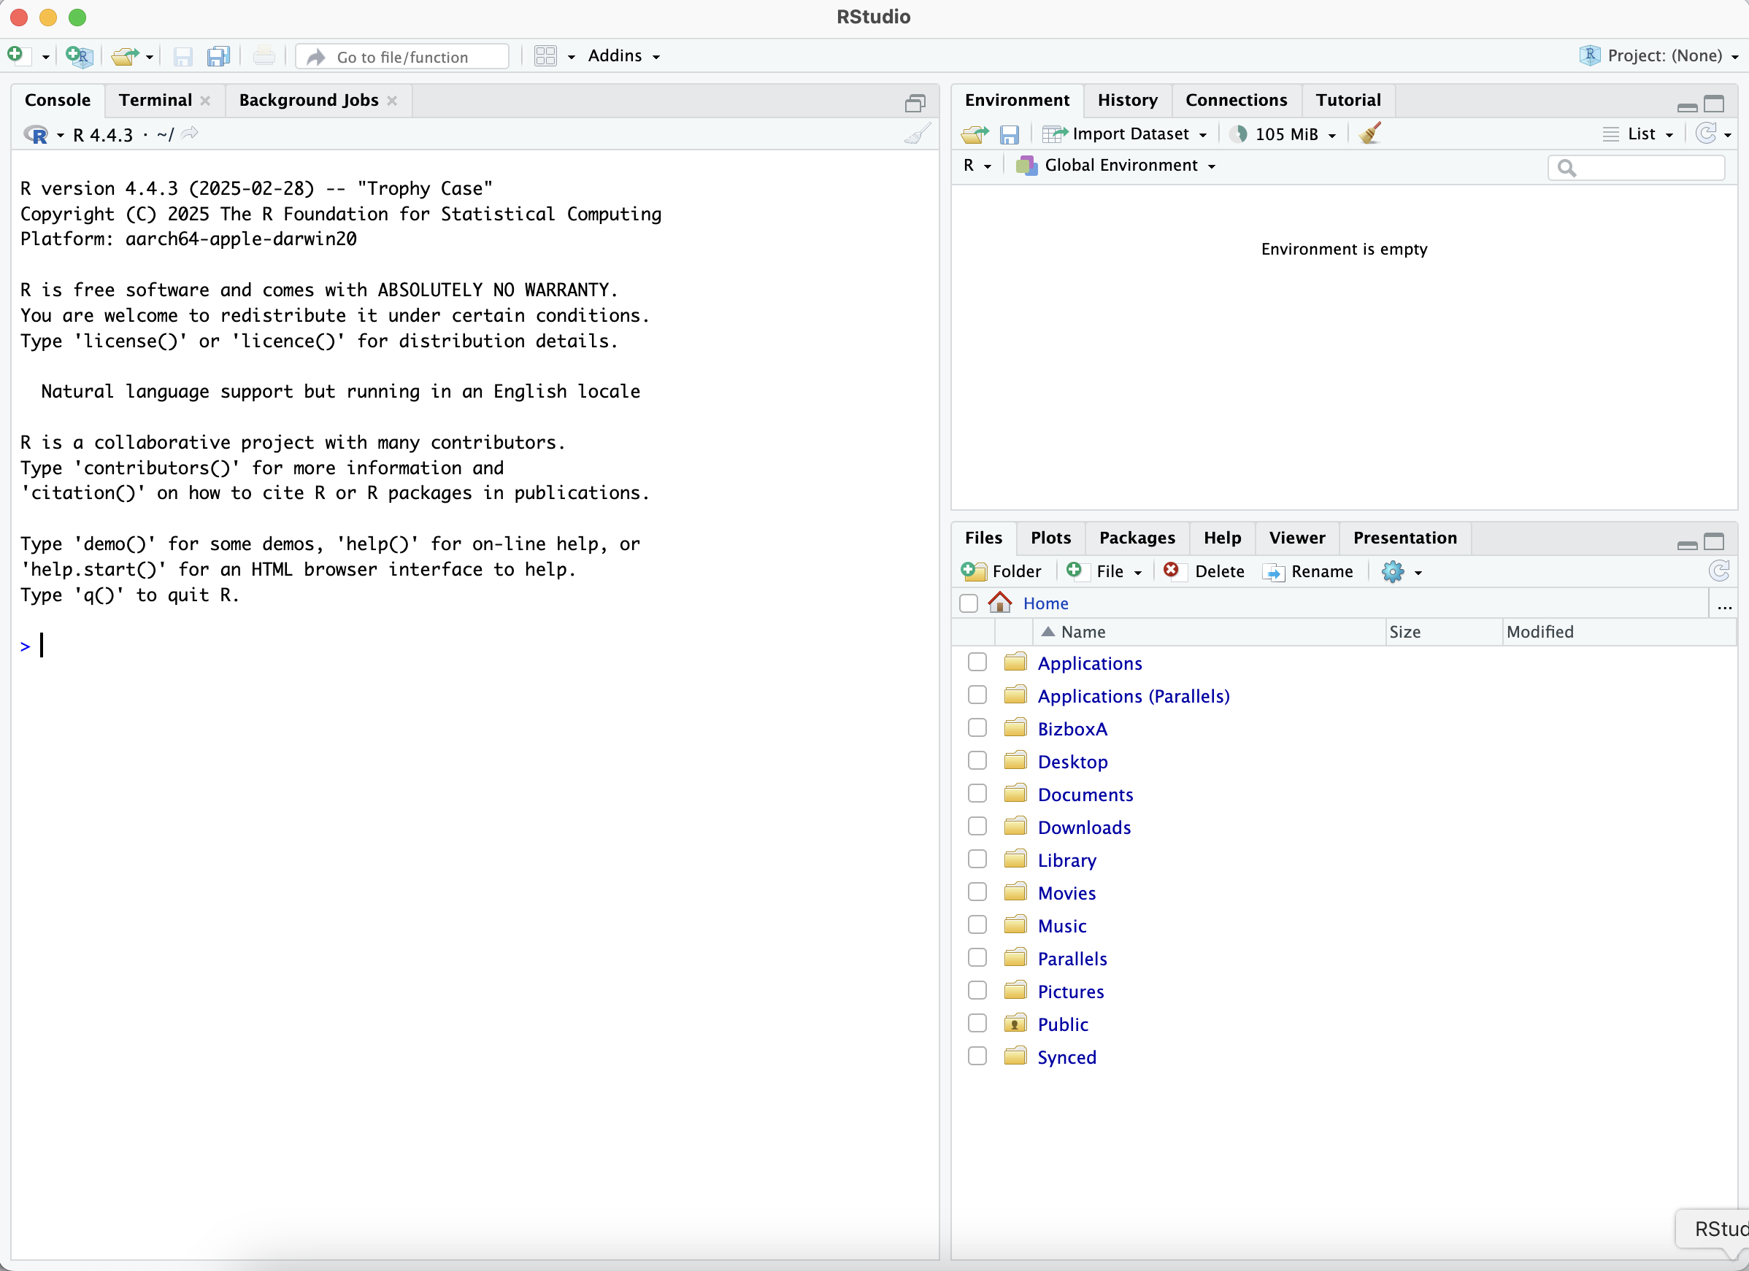
Task: Close the Terminal tab
Action: (x=205, y=101)
